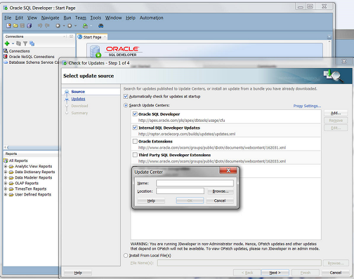Click Cancel in Update Center dialog
Screen dimensions: 354x279
pos(219,201)
